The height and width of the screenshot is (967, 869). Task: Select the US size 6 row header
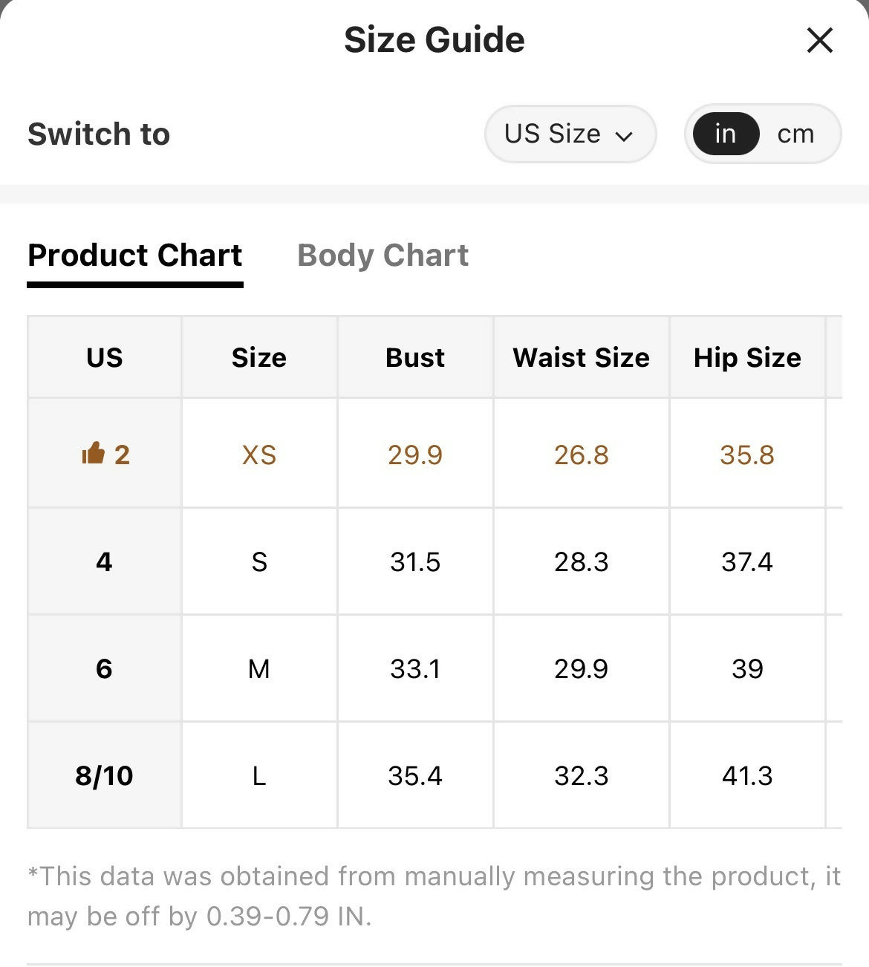pyautogui.click(x=104, y=668)
